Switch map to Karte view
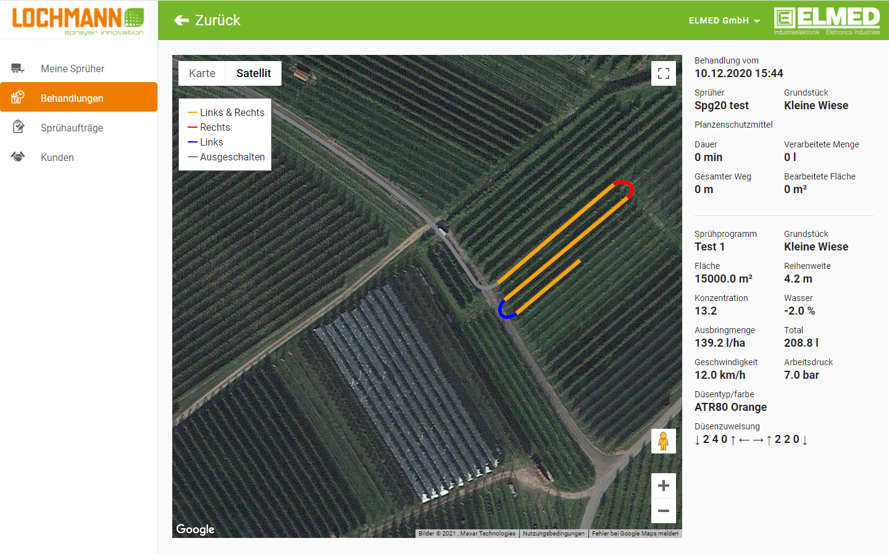This screenshot has width=889, height=554. tap(202, 73)
